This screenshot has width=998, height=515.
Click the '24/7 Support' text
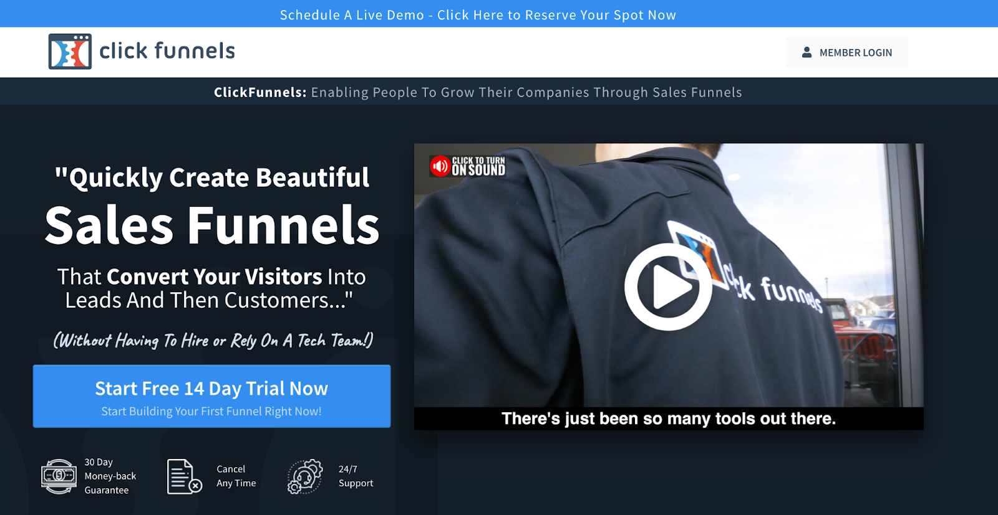coord(356,476)
